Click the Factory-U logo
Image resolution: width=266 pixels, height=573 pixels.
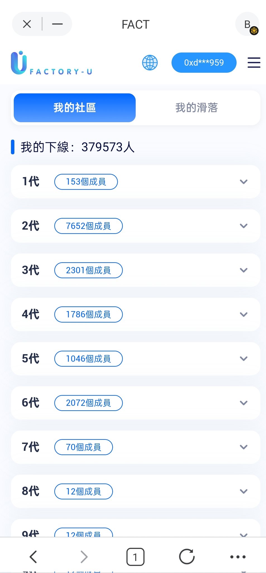tap(52, 63)
